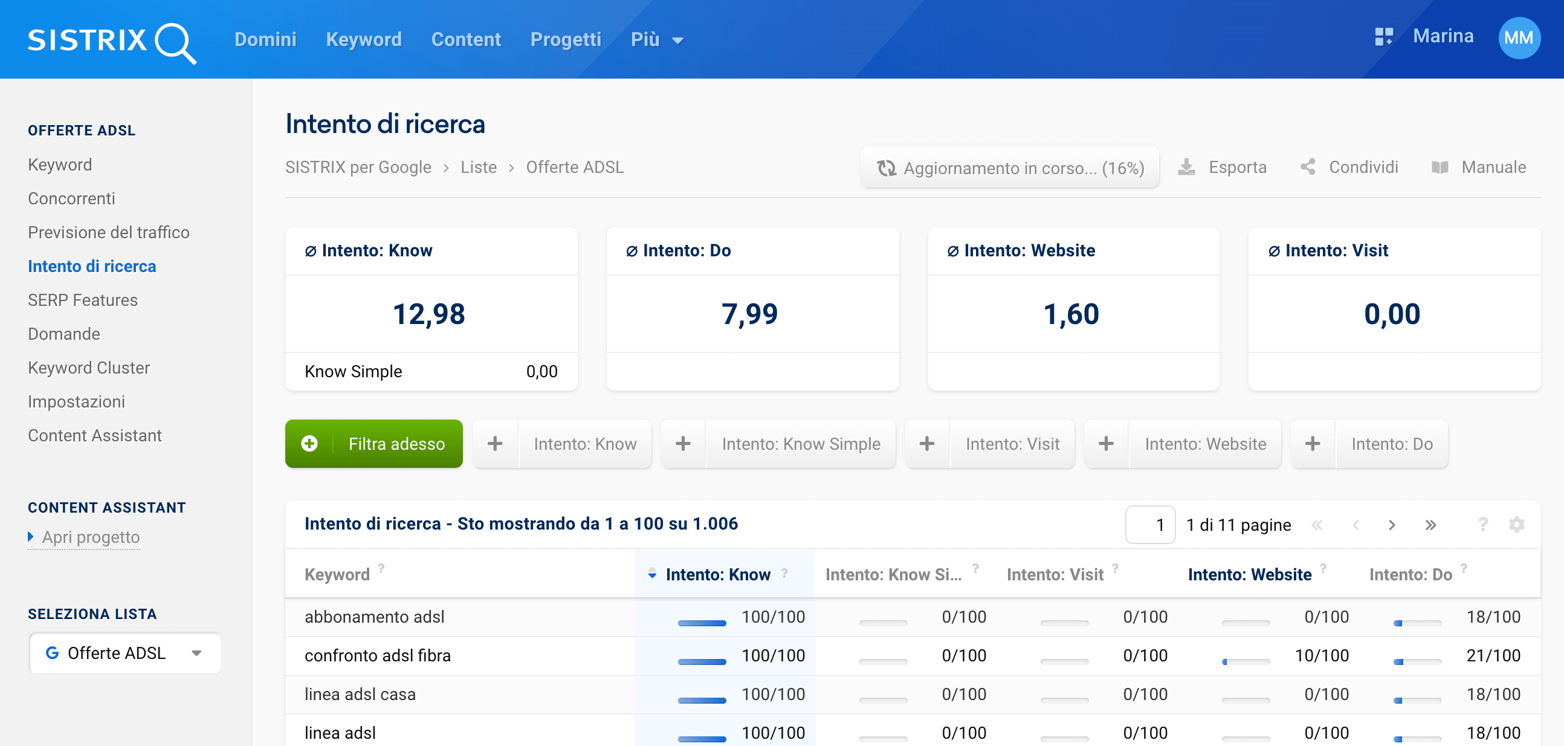Click the plus icon for Intento: Visit filter

click(926, 444)
